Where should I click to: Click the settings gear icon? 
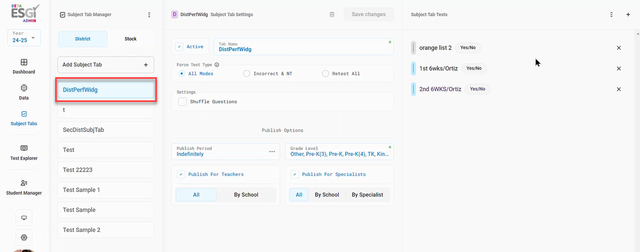pyautogui.click(x=24, y=237)
